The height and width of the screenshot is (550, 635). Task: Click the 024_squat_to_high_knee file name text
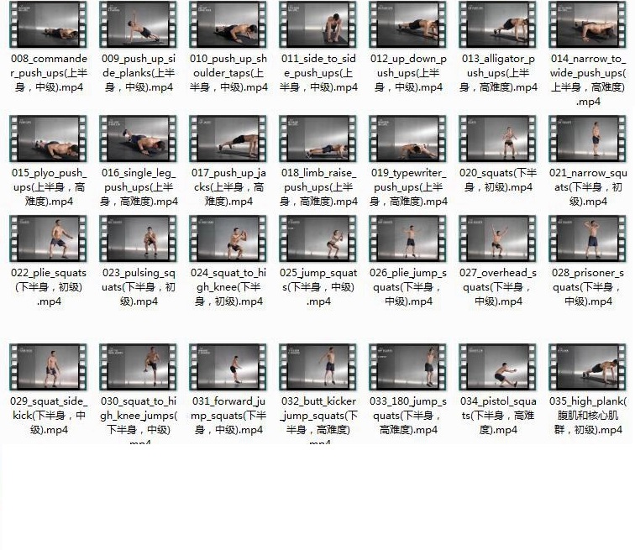[x=228, y=287]
